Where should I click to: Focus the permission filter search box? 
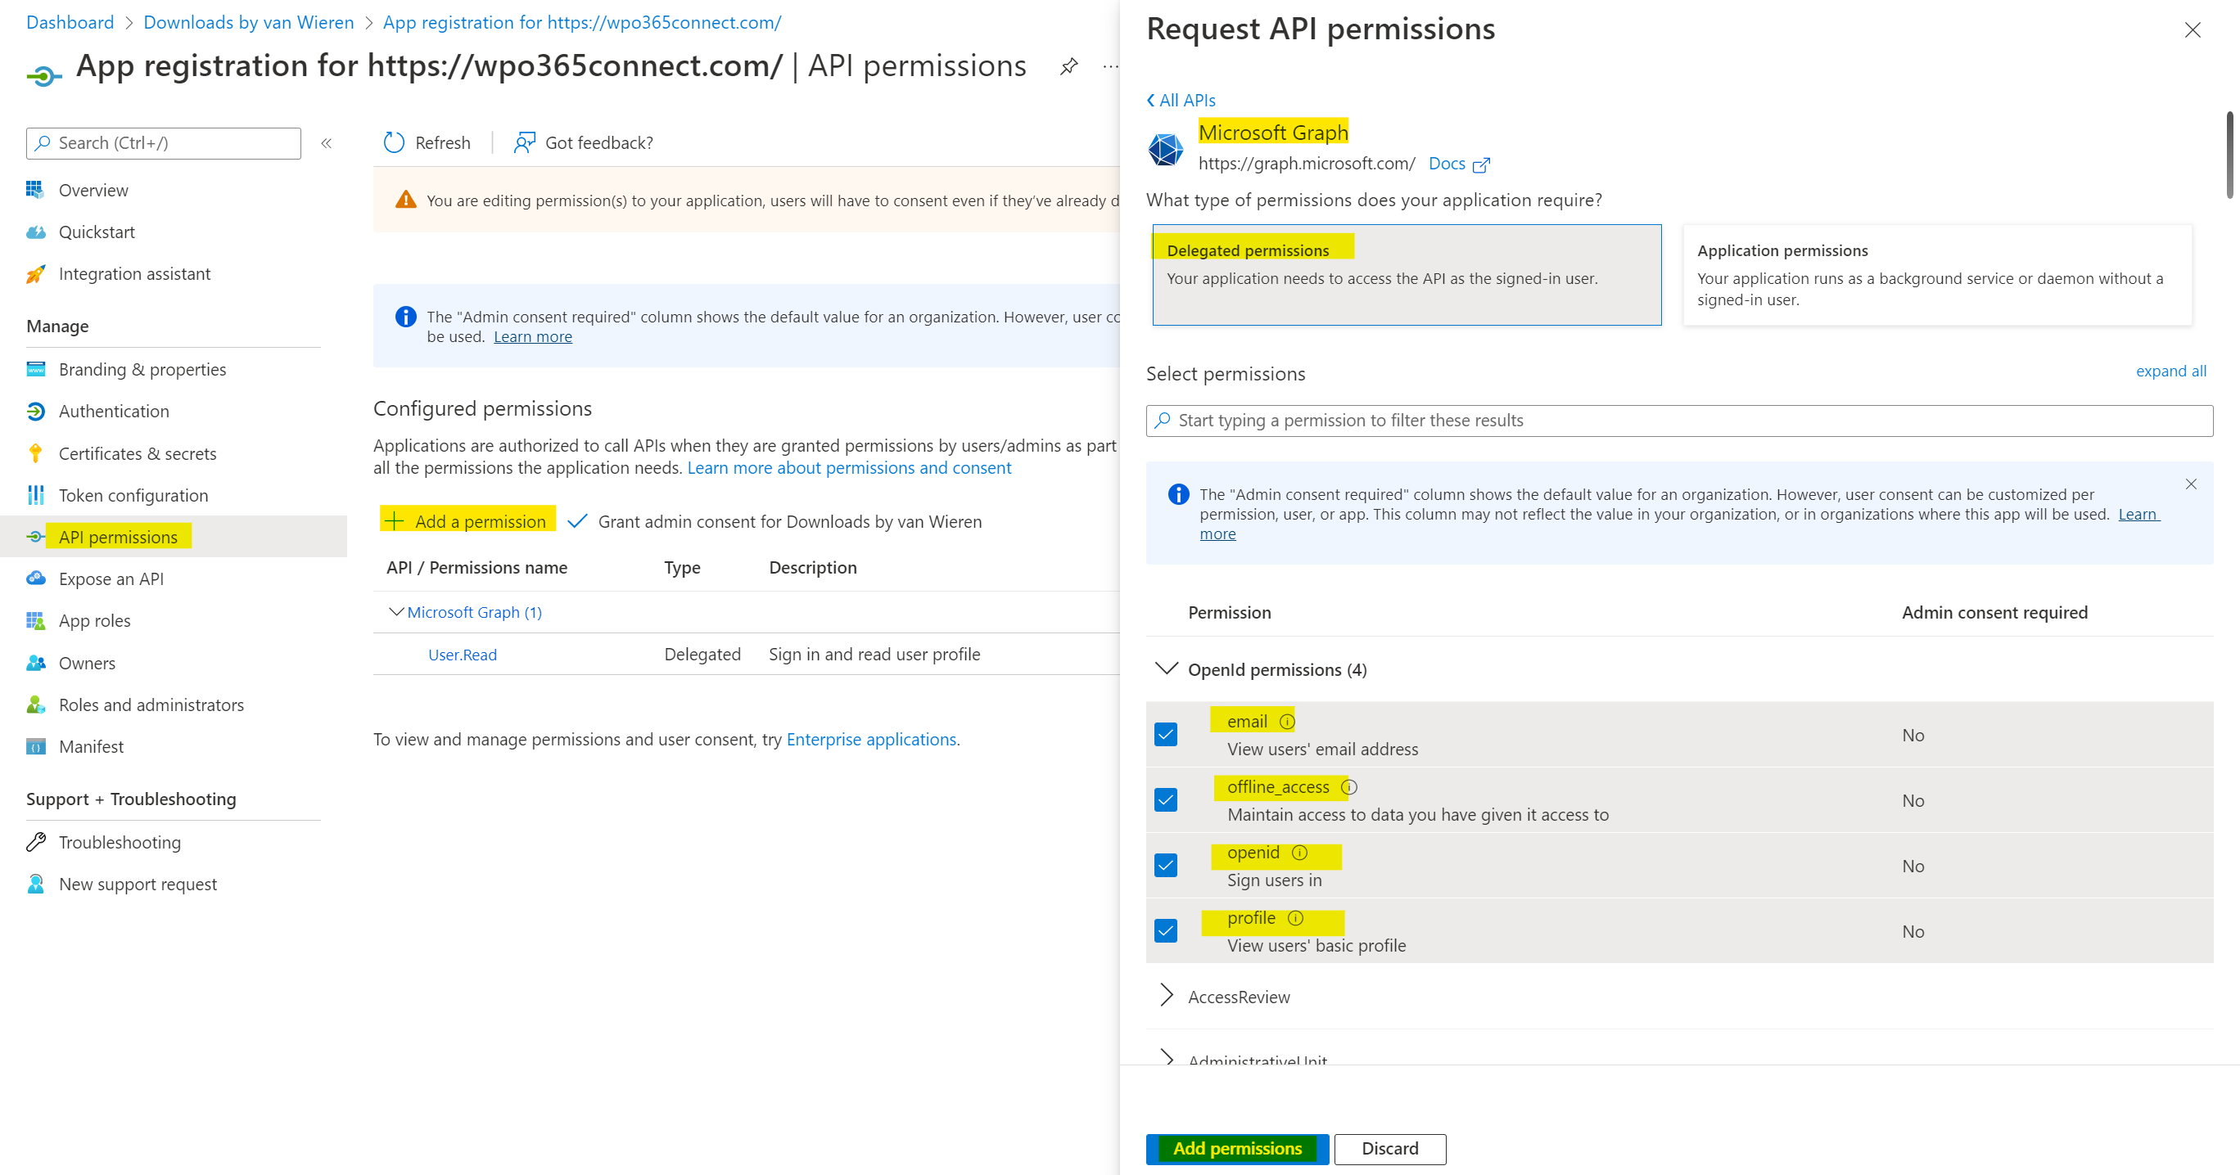tap(1679, 421)
